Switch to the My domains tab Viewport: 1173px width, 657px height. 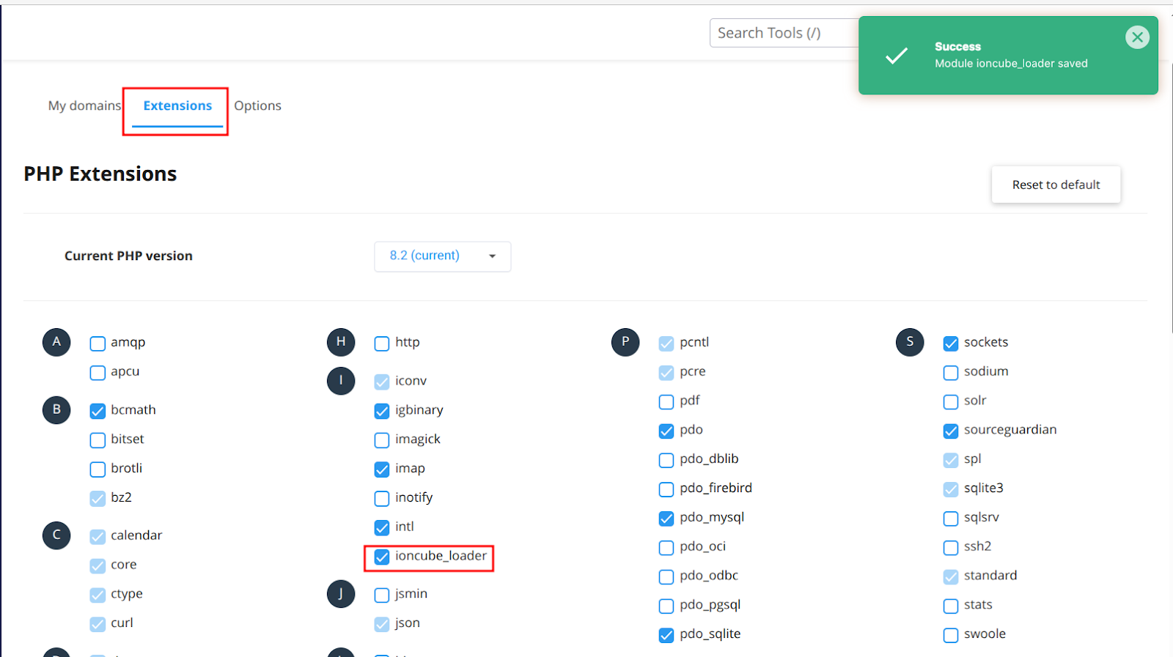[x=84, y=106]
